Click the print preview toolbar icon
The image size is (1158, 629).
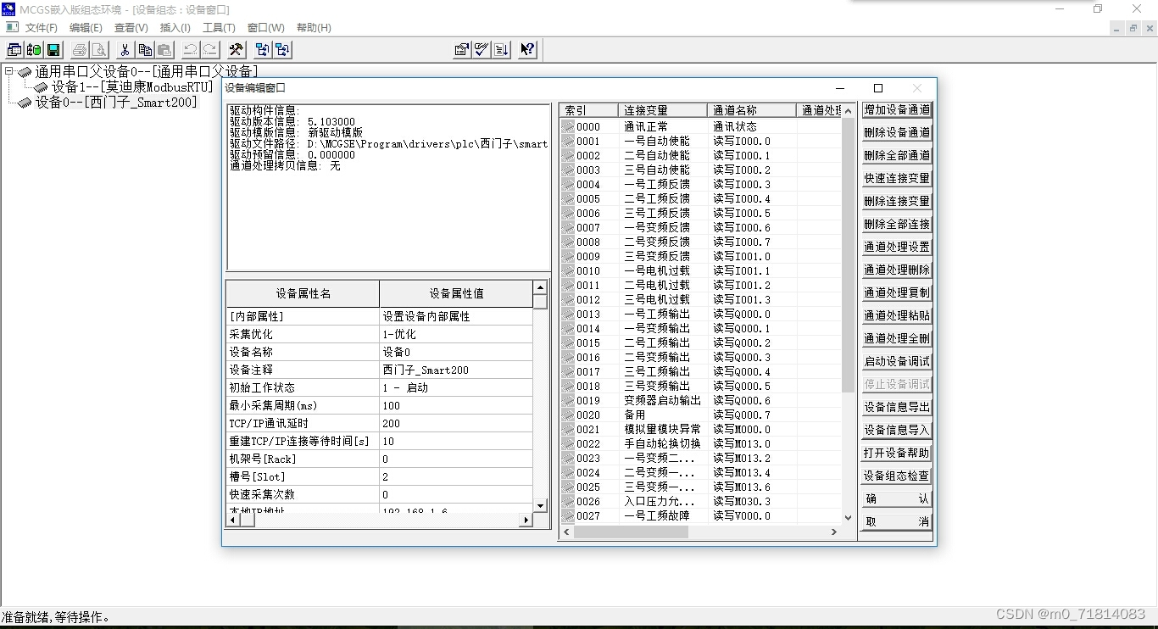click(x=99, y=50)
